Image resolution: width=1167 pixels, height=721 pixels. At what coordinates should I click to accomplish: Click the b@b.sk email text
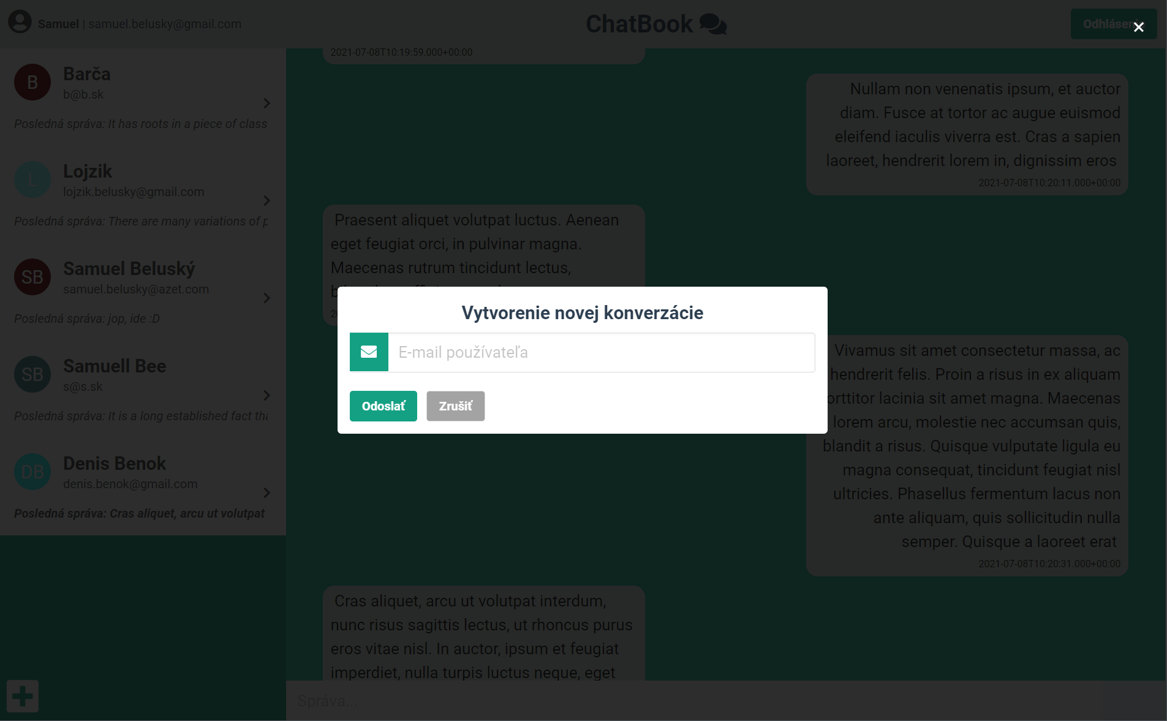[83, 94]
